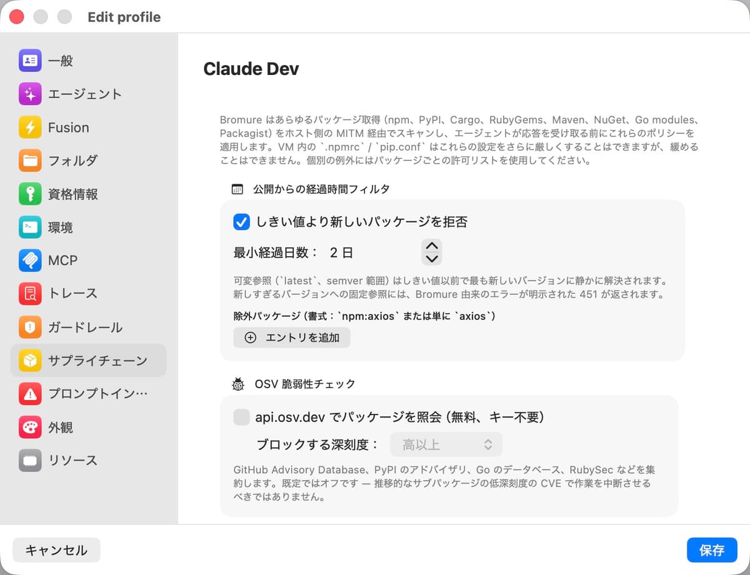Click the Edit profile window title
Viewport: 750px width, 575px height.
[x=124, y=17]
